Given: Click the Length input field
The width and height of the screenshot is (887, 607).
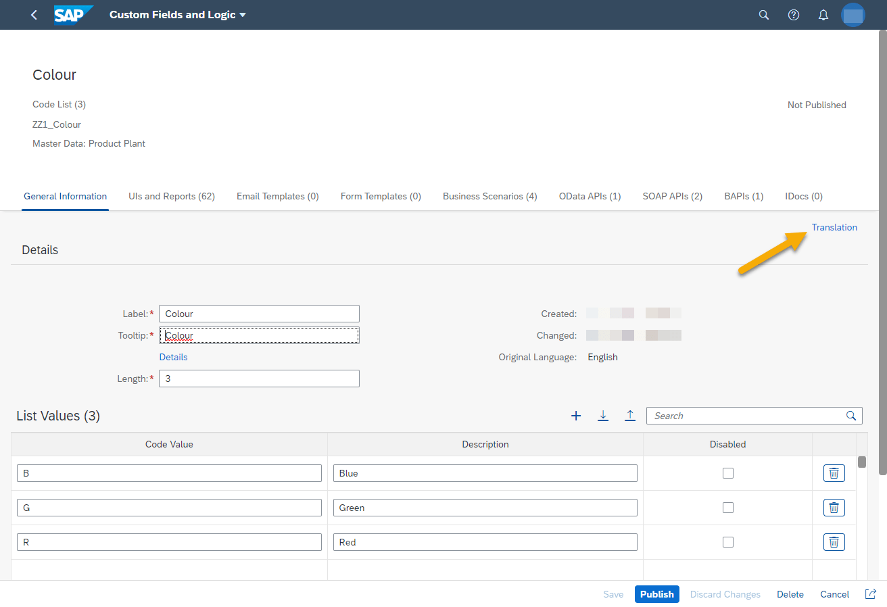Looking at the screenshot, I should coord(259,379).
